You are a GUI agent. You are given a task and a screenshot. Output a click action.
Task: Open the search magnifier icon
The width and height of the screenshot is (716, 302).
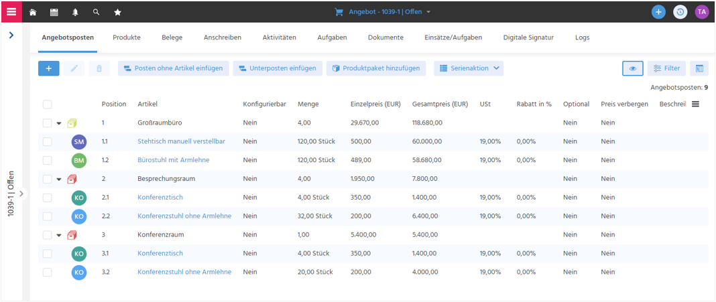click(96, 12)
